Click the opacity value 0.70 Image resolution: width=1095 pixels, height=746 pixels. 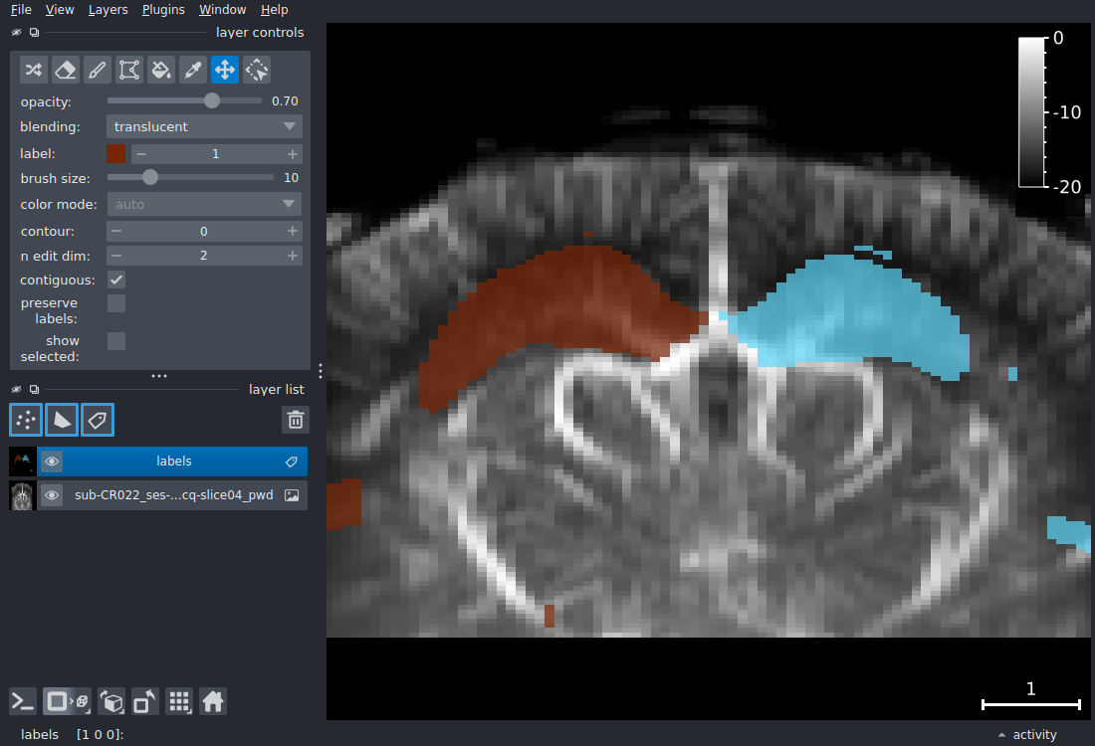285,101
